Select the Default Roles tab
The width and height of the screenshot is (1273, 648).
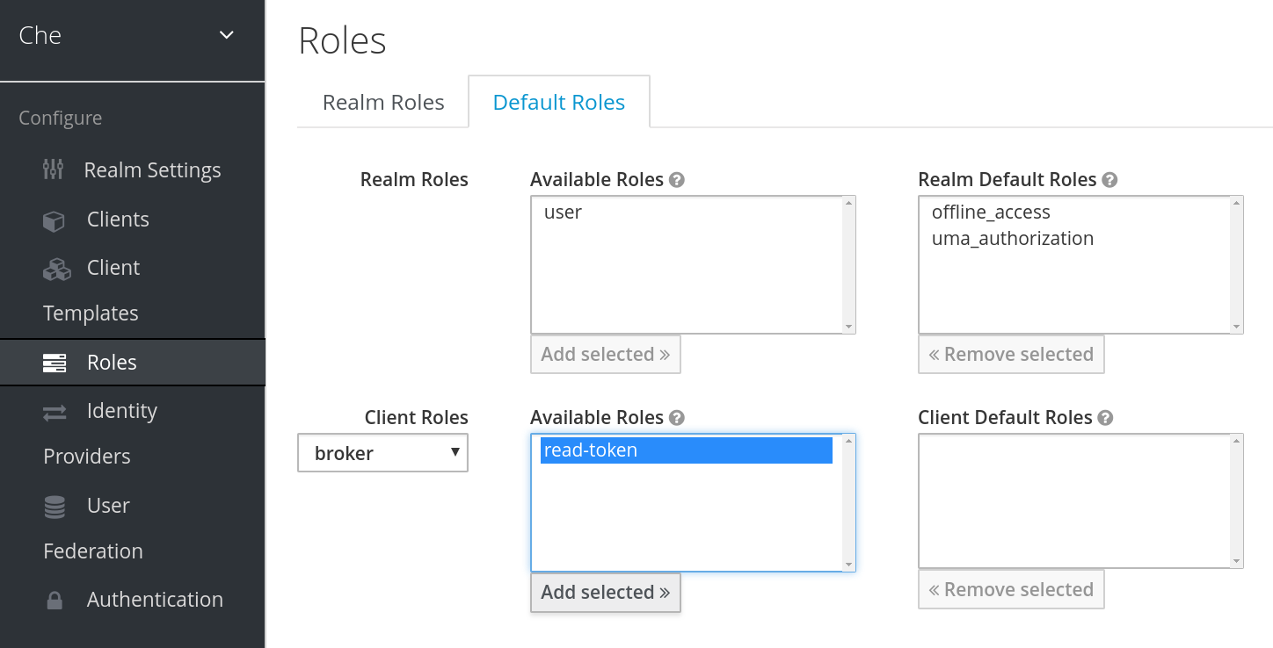(x=559, y=102)
